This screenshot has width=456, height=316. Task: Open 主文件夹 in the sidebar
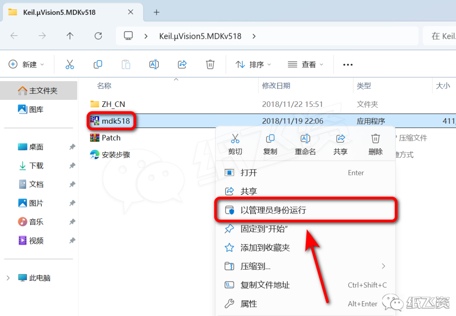point(39,90)
